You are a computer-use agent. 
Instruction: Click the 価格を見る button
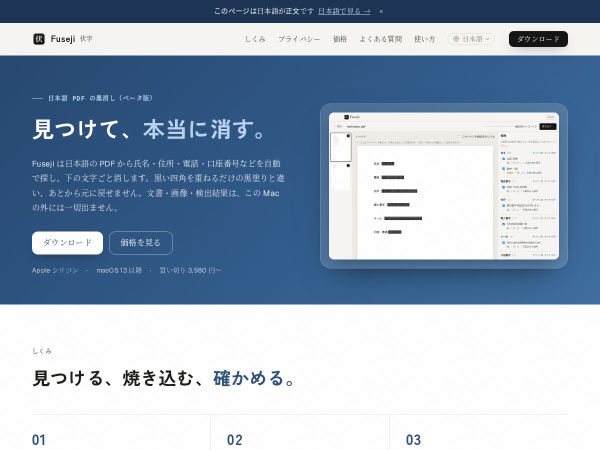tap(141, 243)
